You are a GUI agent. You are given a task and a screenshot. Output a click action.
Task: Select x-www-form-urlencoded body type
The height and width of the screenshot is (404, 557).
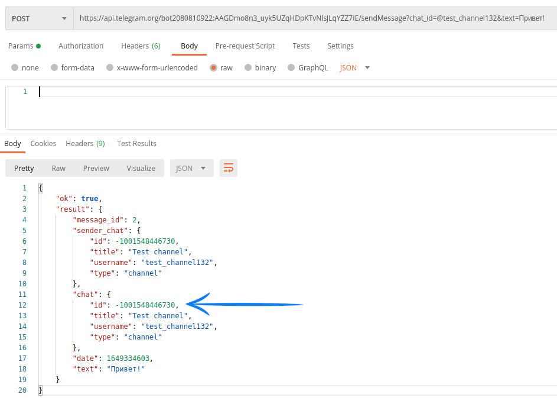[x=152, y=67]
